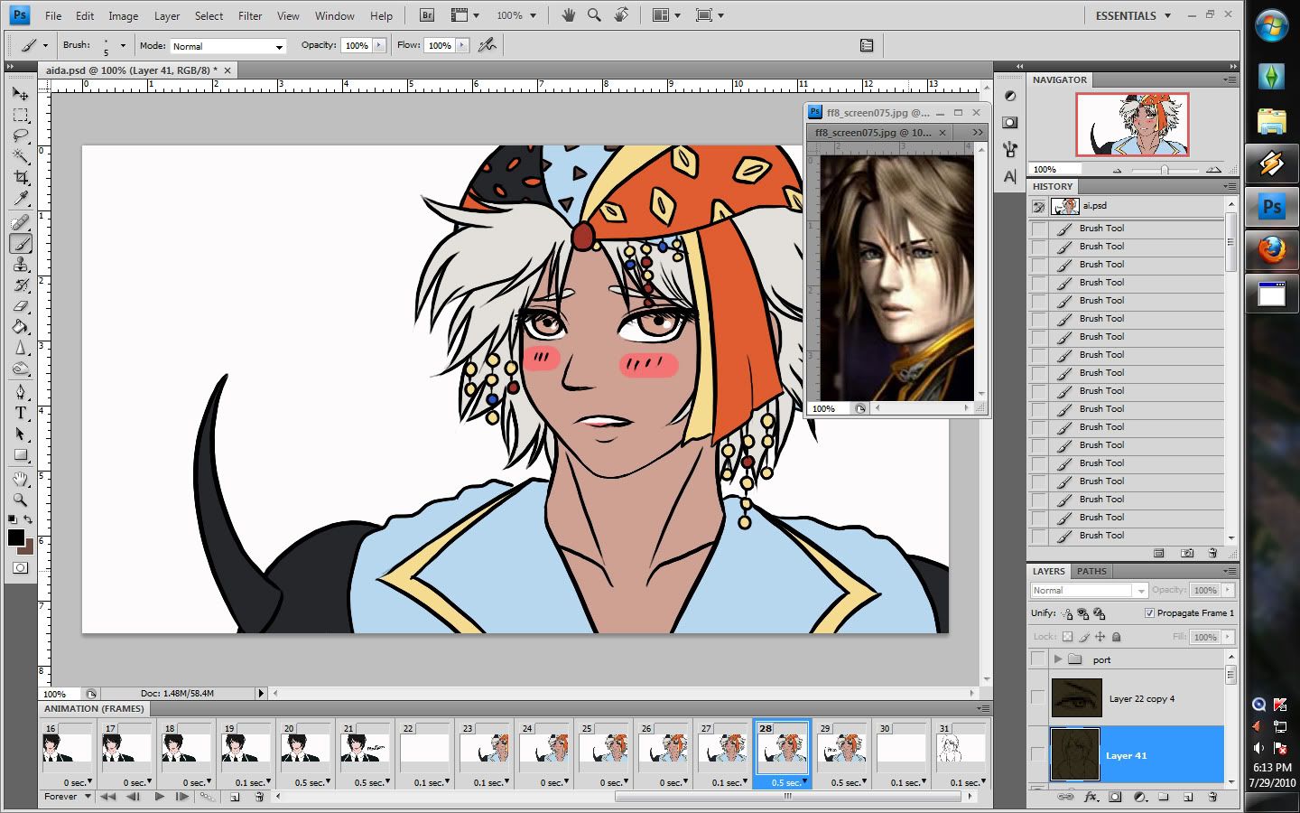
Task: Open the Forever looping options dropdown
Action: [x=68, y=797]
